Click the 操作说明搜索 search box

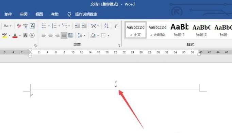point(86,14)
